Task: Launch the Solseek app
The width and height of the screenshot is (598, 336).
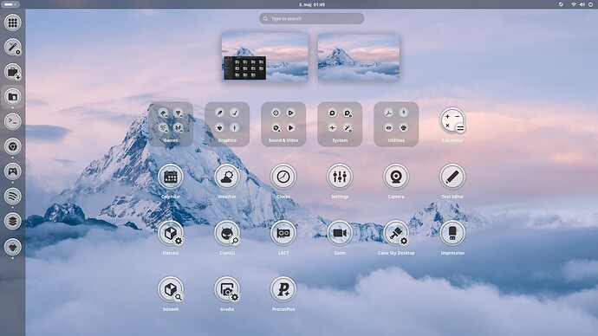Action: [x=171, y=289]
